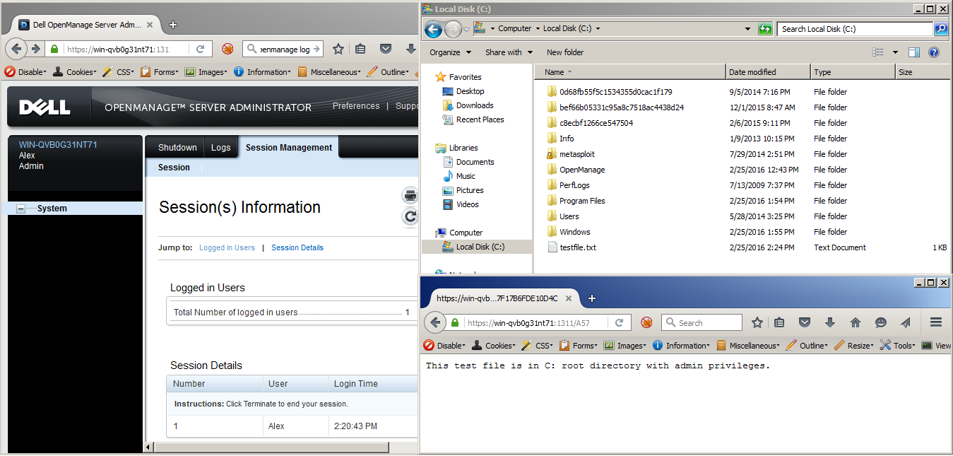Open the Tools menu in testfile browser toolbar

click(x=899, y=346)
